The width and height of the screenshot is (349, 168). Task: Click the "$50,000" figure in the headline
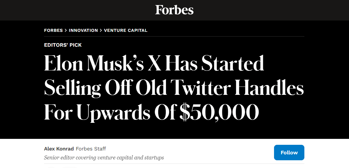[x=219, y=112]
